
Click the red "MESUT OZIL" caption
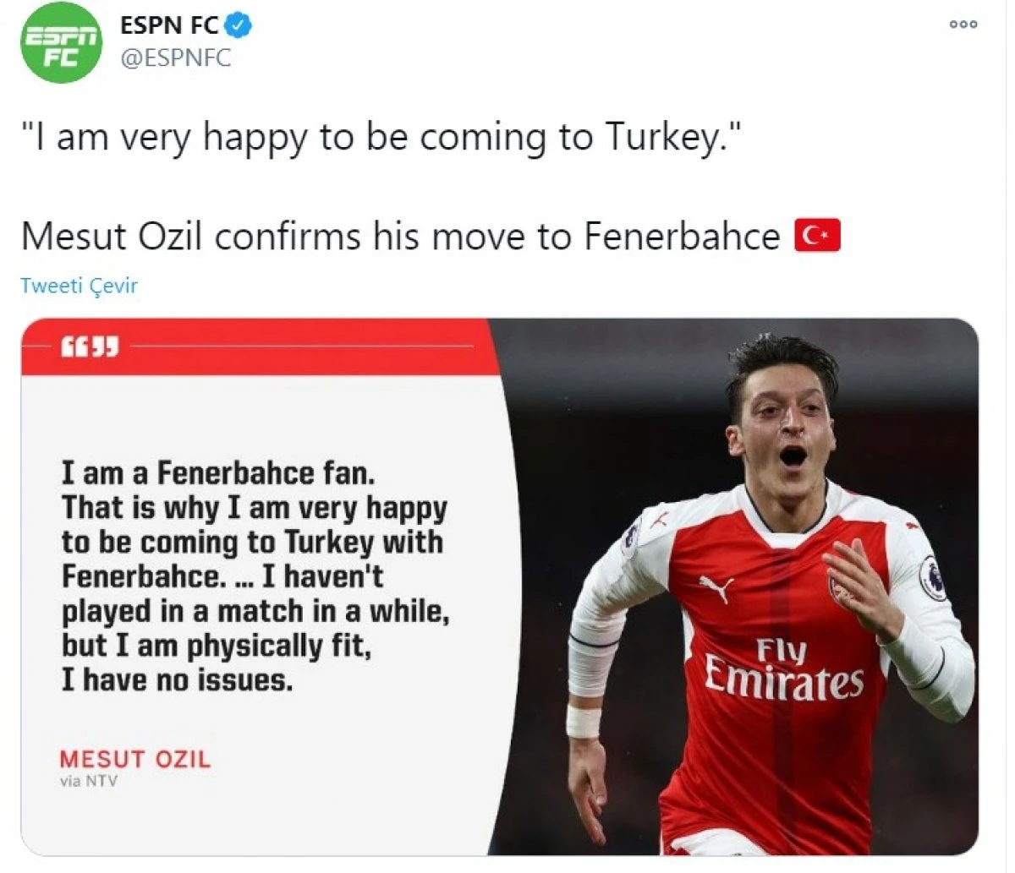click(134, 758)
